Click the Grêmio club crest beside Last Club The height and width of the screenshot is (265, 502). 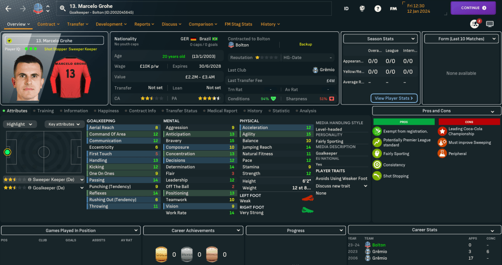point(315,70)
